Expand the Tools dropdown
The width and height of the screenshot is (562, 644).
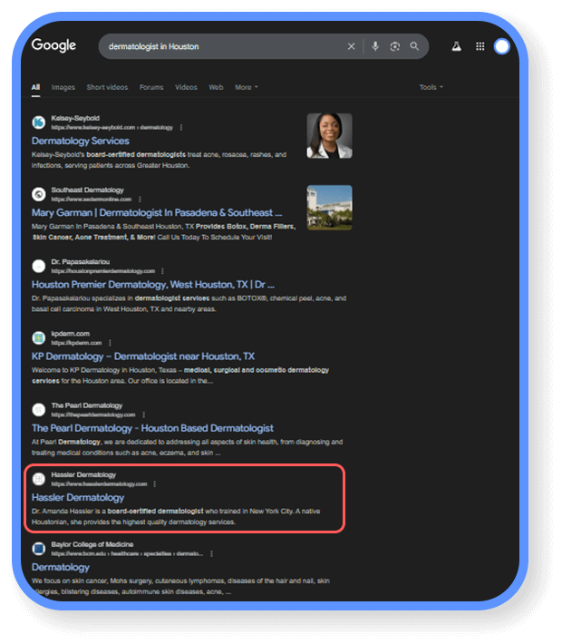(431, 87)
